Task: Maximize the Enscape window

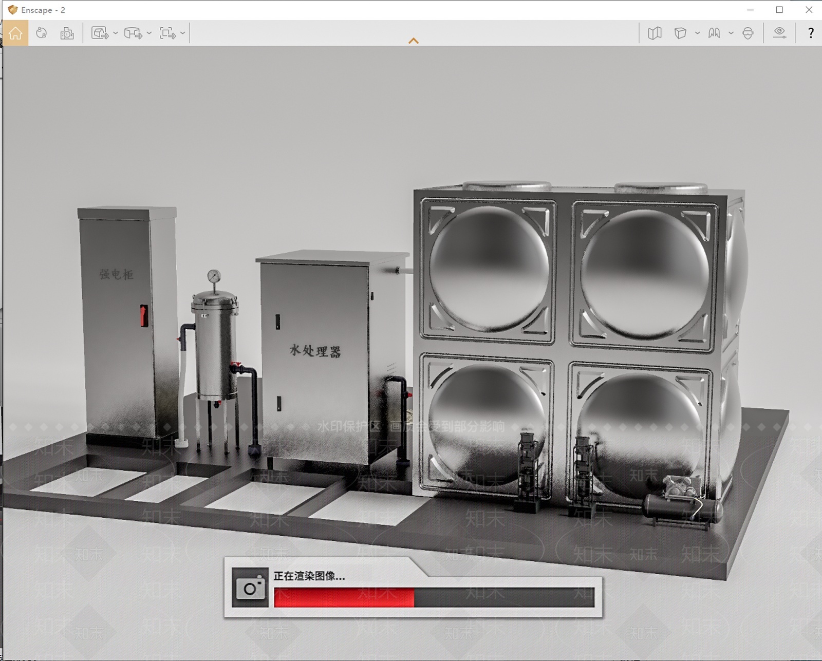Action: (x=779, y=10)
